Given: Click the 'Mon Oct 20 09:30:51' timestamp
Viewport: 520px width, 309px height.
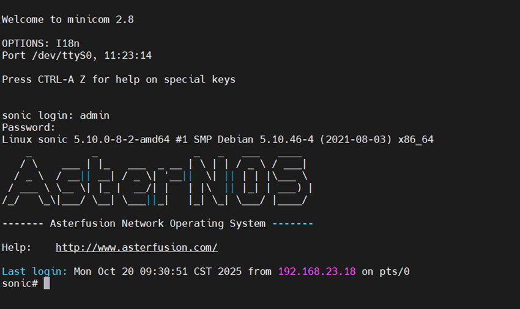Looking at the screenshot, I should (130, 272).
